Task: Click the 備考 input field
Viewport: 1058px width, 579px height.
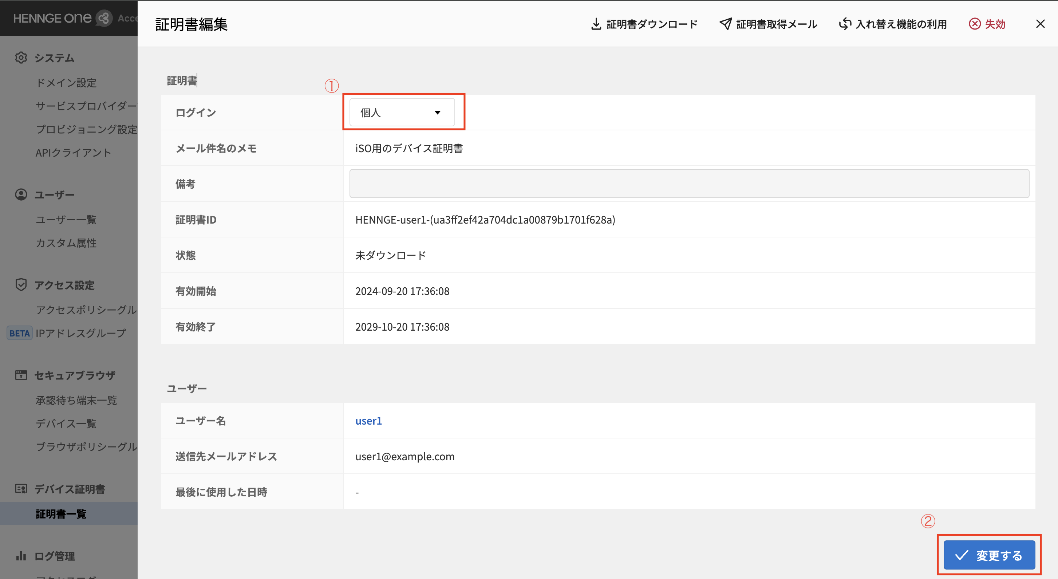Action: (x=689, y=184)
